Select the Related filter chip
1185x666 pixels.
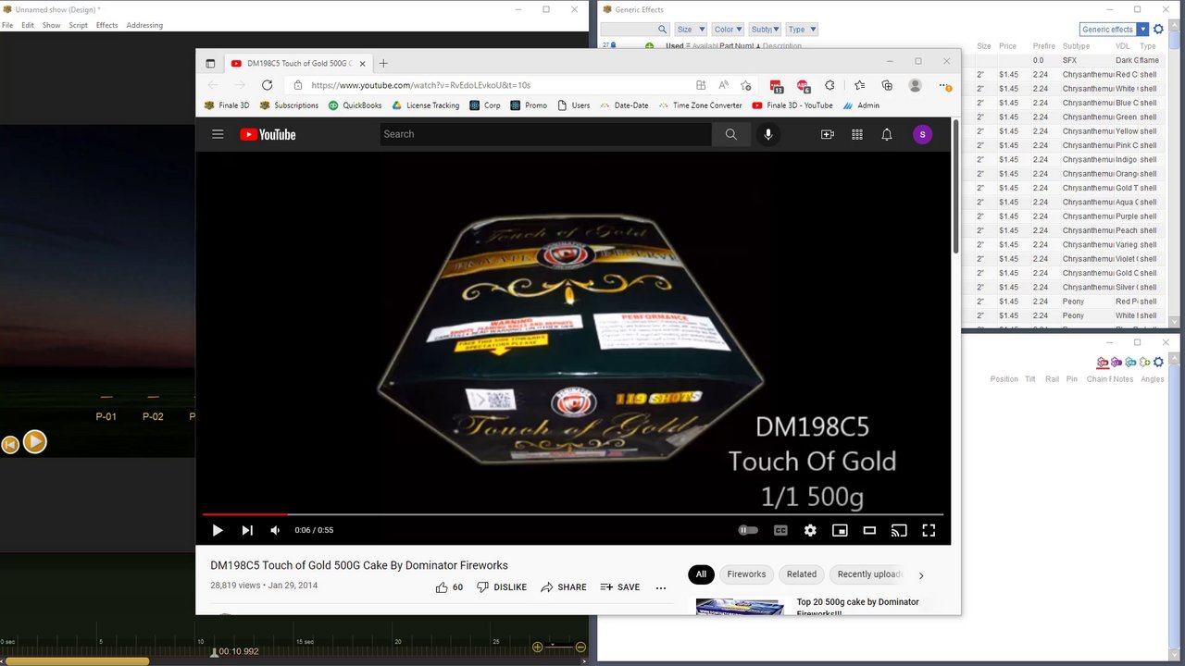click(x=802, y=574)
